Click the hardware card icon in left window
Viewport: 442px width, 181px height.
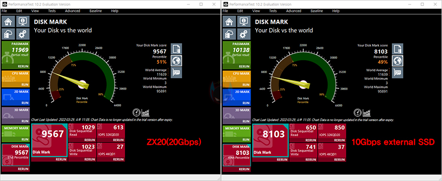[176, 72]
